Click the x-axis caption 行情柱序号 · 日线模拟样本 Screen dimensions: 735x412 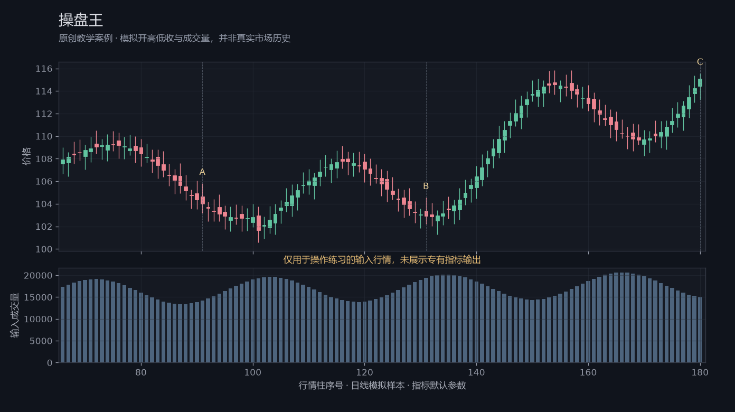coord(382,386)
